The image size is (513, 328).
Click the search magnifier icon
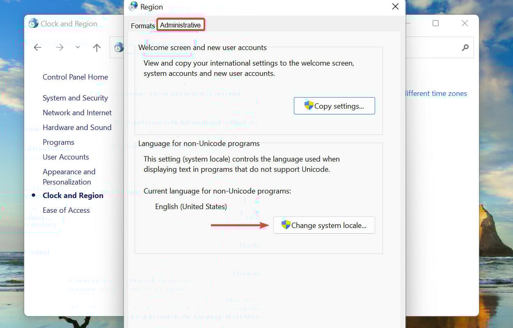pyautogui.click(x=465, y=48)
